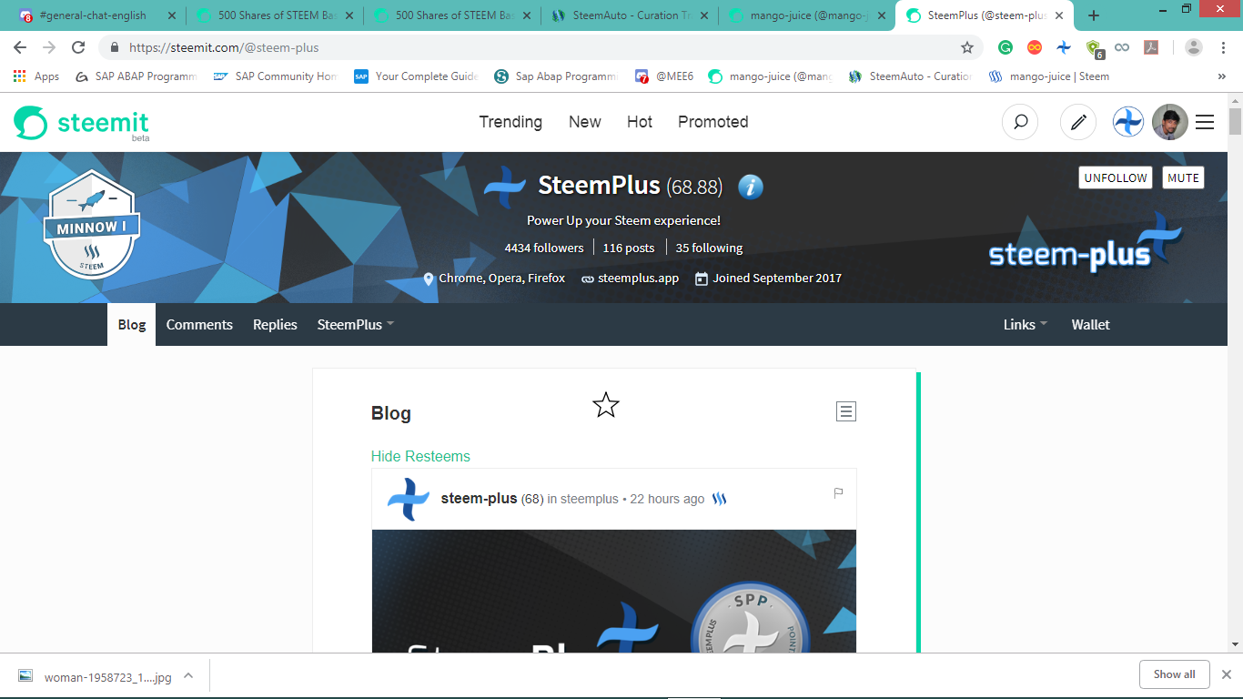Open the SPP post cover image
The width and height of the screenshot is (1243, 699).
point(614,591)
